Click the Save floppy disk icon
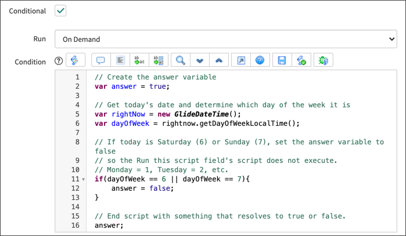 [x=282, y=60]
